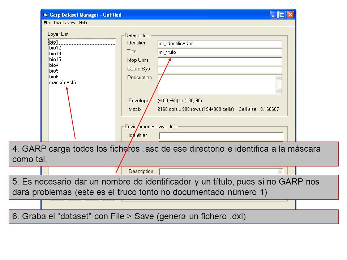
Task: Select bio4 layer entry
Action: [x=82, y=65]
